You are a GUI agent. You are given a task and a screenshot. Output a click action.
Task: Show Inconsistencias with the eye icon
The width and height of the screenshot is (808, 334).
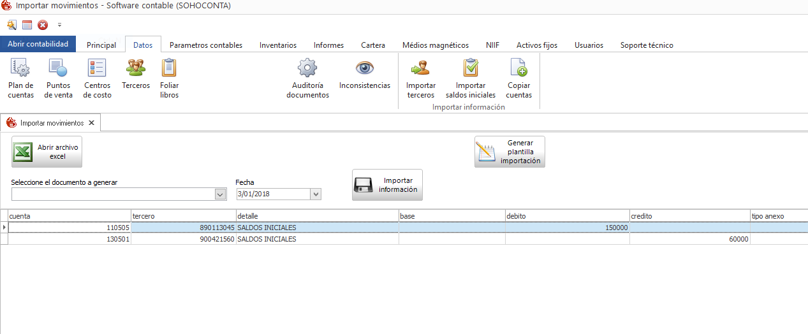pos(365,73)
